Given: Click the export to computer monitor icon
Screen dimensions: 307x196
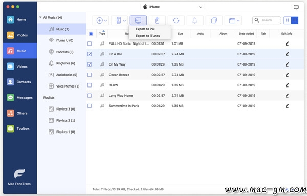Looking at the screenshot, I should pos(138,20).
